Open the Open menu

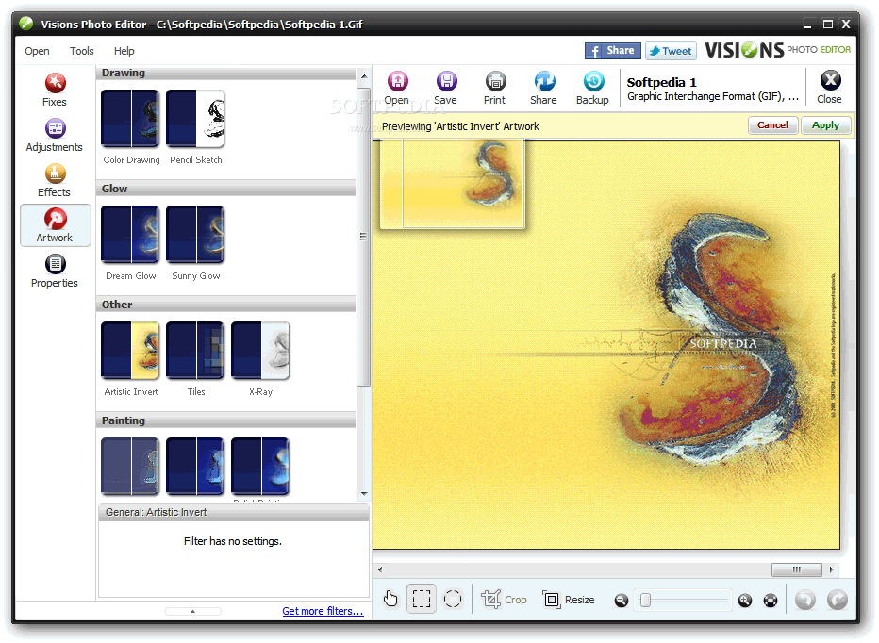coord(37,51)
